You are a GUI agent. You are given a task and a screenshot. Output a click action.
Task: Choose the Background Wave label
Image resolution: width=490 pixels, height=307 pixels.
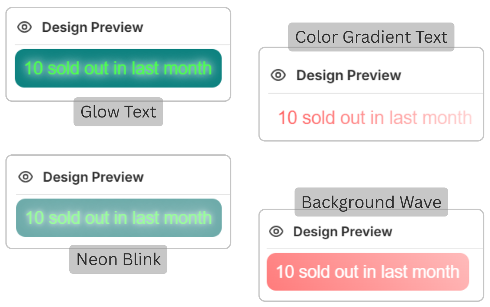coord(371,202)
